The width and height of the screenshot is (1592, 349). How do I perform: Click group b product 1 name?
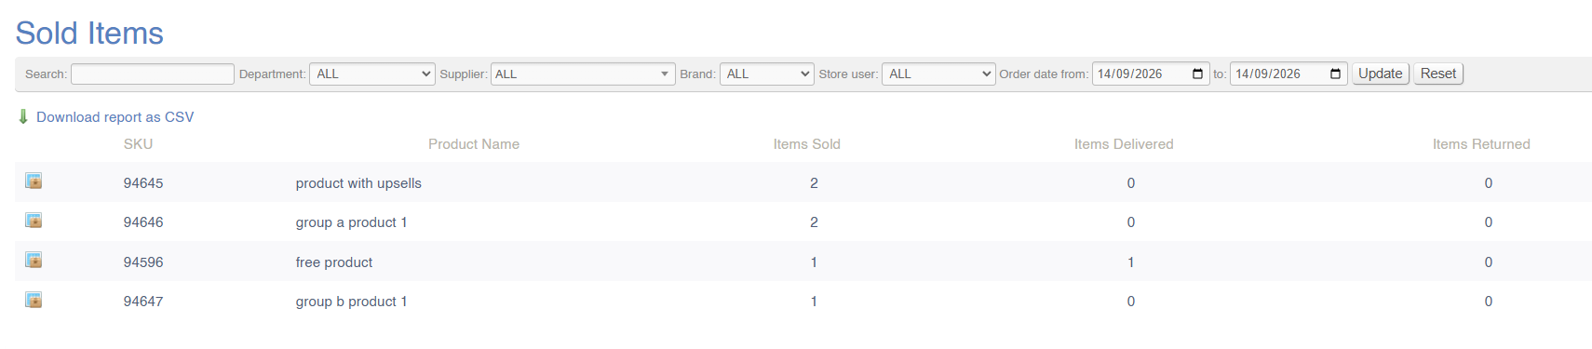(x=351, y=302)
